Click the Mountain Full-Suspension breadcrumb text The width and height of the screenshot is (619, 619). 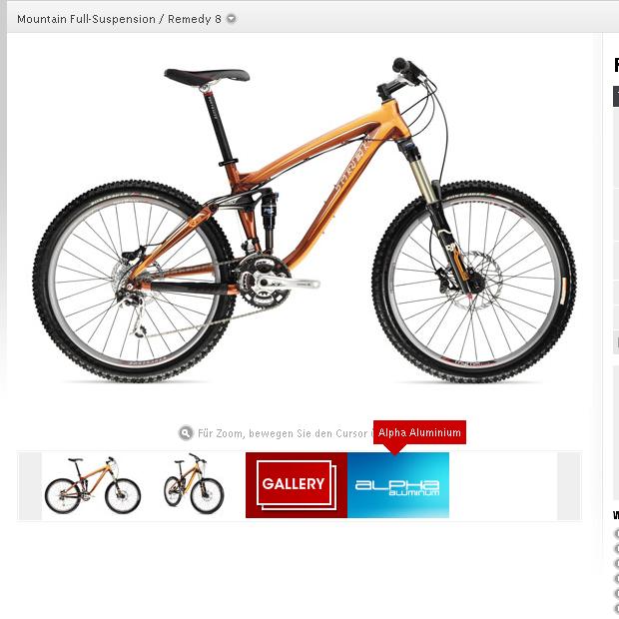87,19
